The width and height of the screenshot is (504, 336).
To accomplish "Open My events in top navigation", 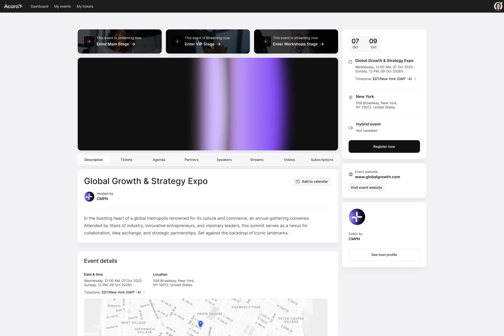I will pyautogui.click(x=62, y=6).
